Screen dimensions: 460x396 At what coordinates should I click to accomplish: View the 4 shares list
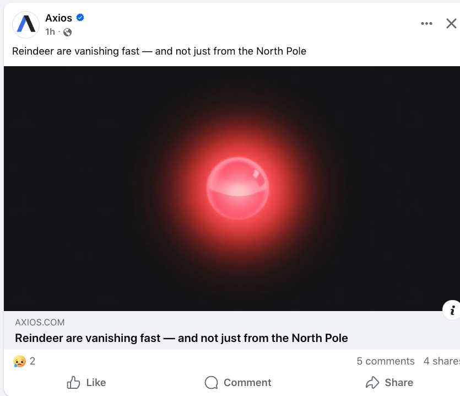(441, 361)
